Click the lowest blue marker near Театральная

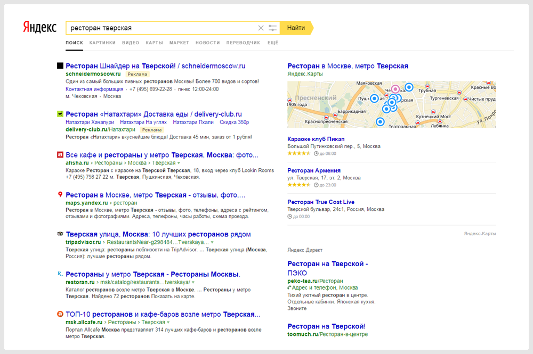pyautogui.click(x=380, y=121)
